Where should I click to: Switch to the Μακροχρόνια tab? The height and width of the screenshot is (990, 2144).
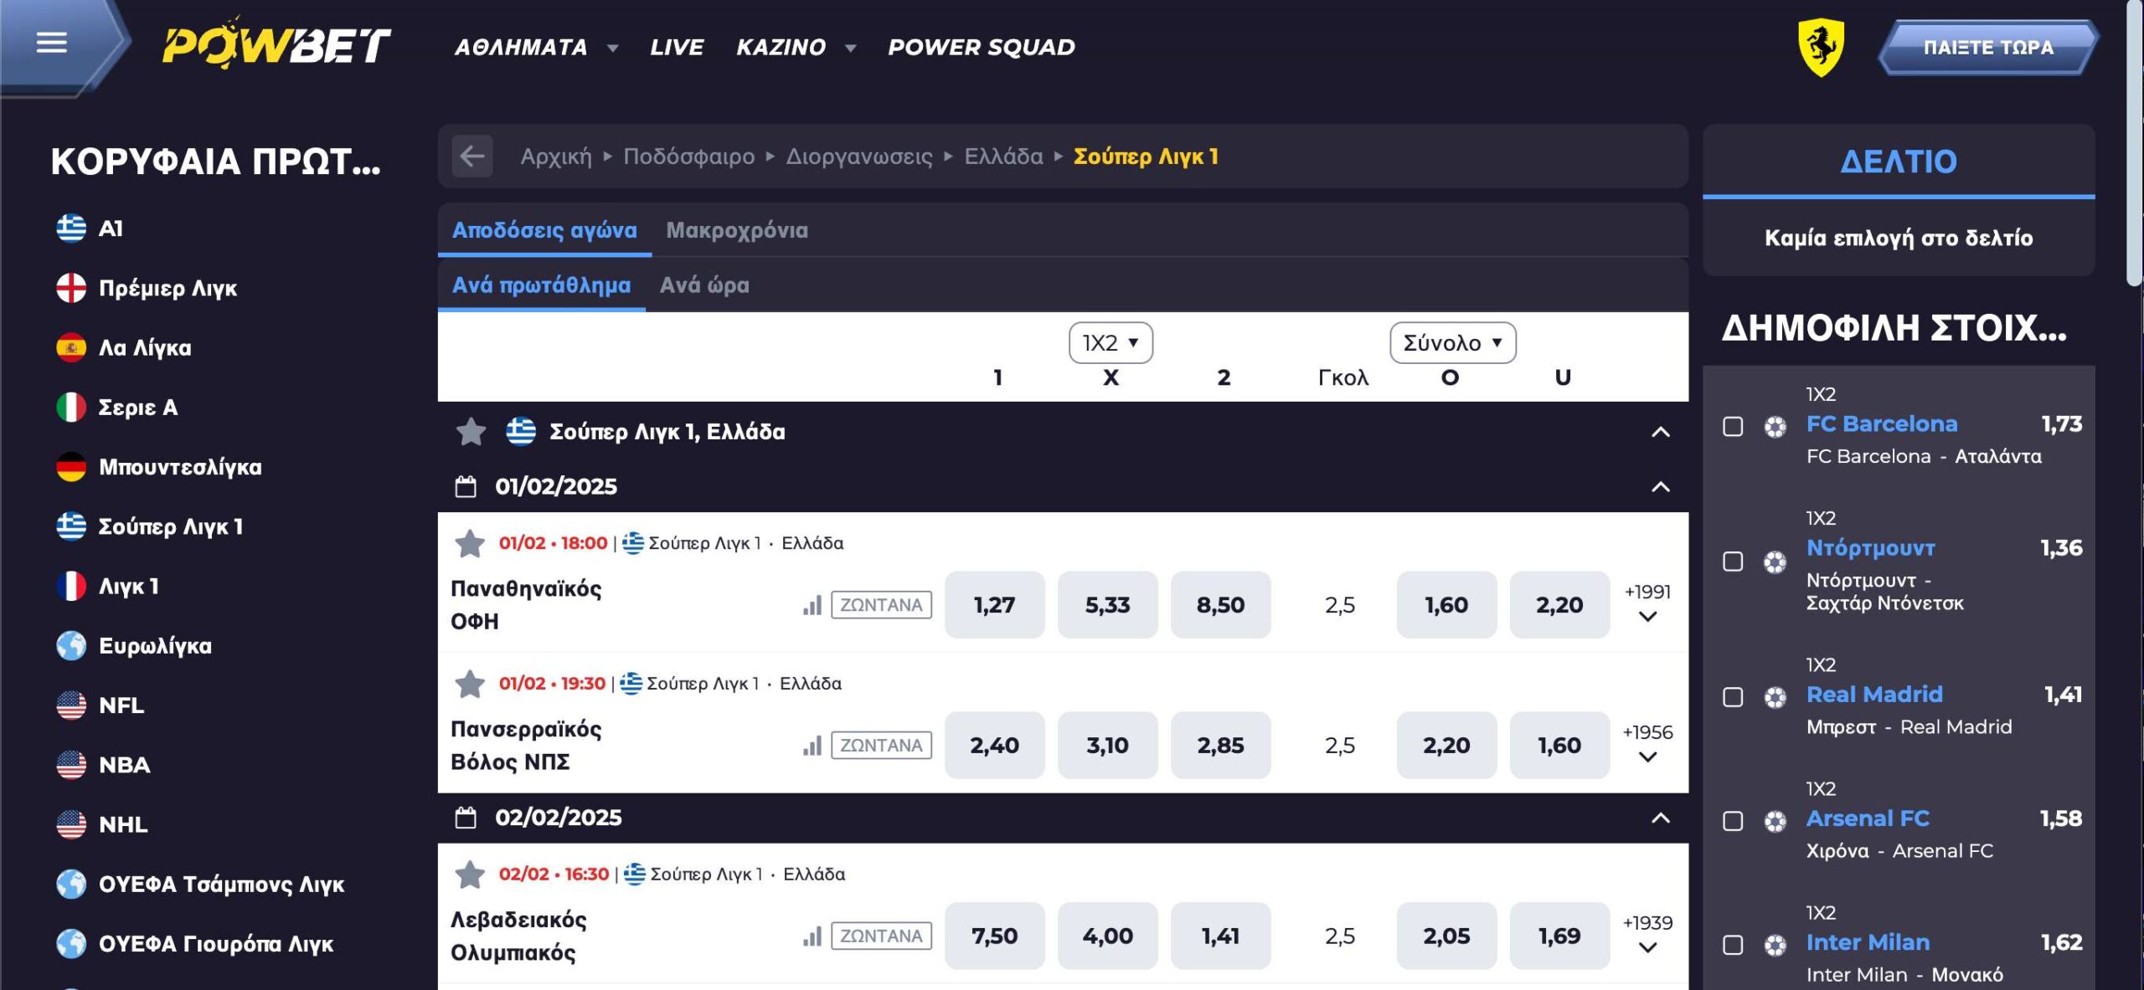(737, 230)
